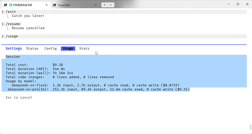252x134 pixels.
Task: Click the /exit command line
Action: tap(124, 12)
